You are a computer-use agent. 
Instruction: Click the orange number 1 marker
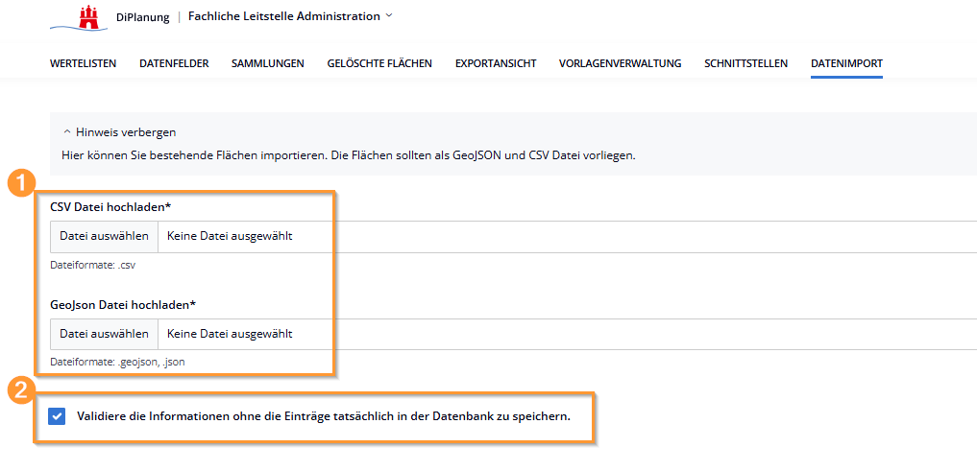point(22,184)
